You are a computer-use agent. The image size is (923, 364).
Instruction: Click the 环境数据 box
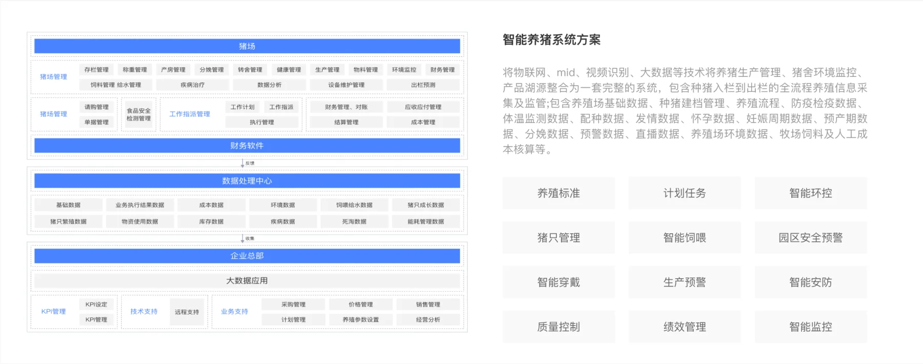[x=283, y=205]
